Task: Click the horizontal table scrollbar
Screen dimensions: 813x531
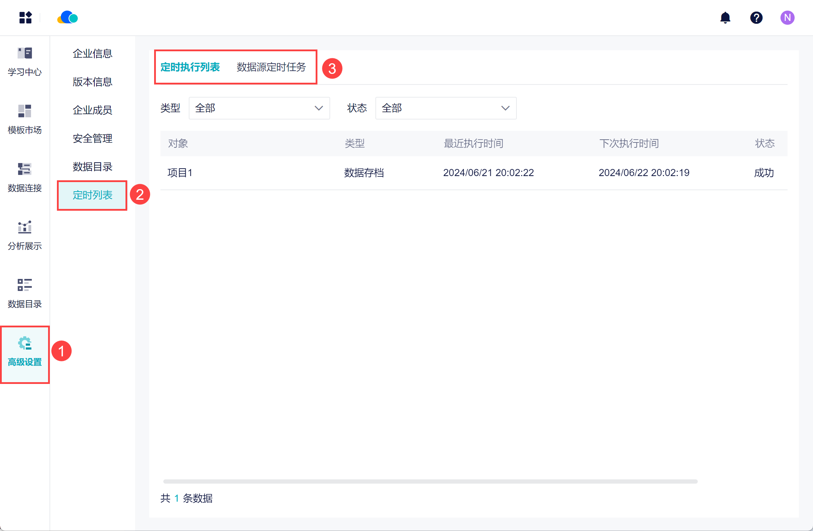Action: point(430,482)
